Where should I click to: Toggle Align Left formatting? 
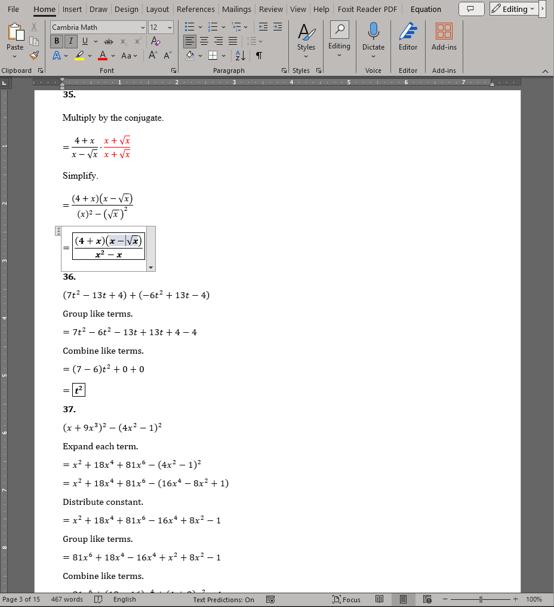click(x=190, y=41)
